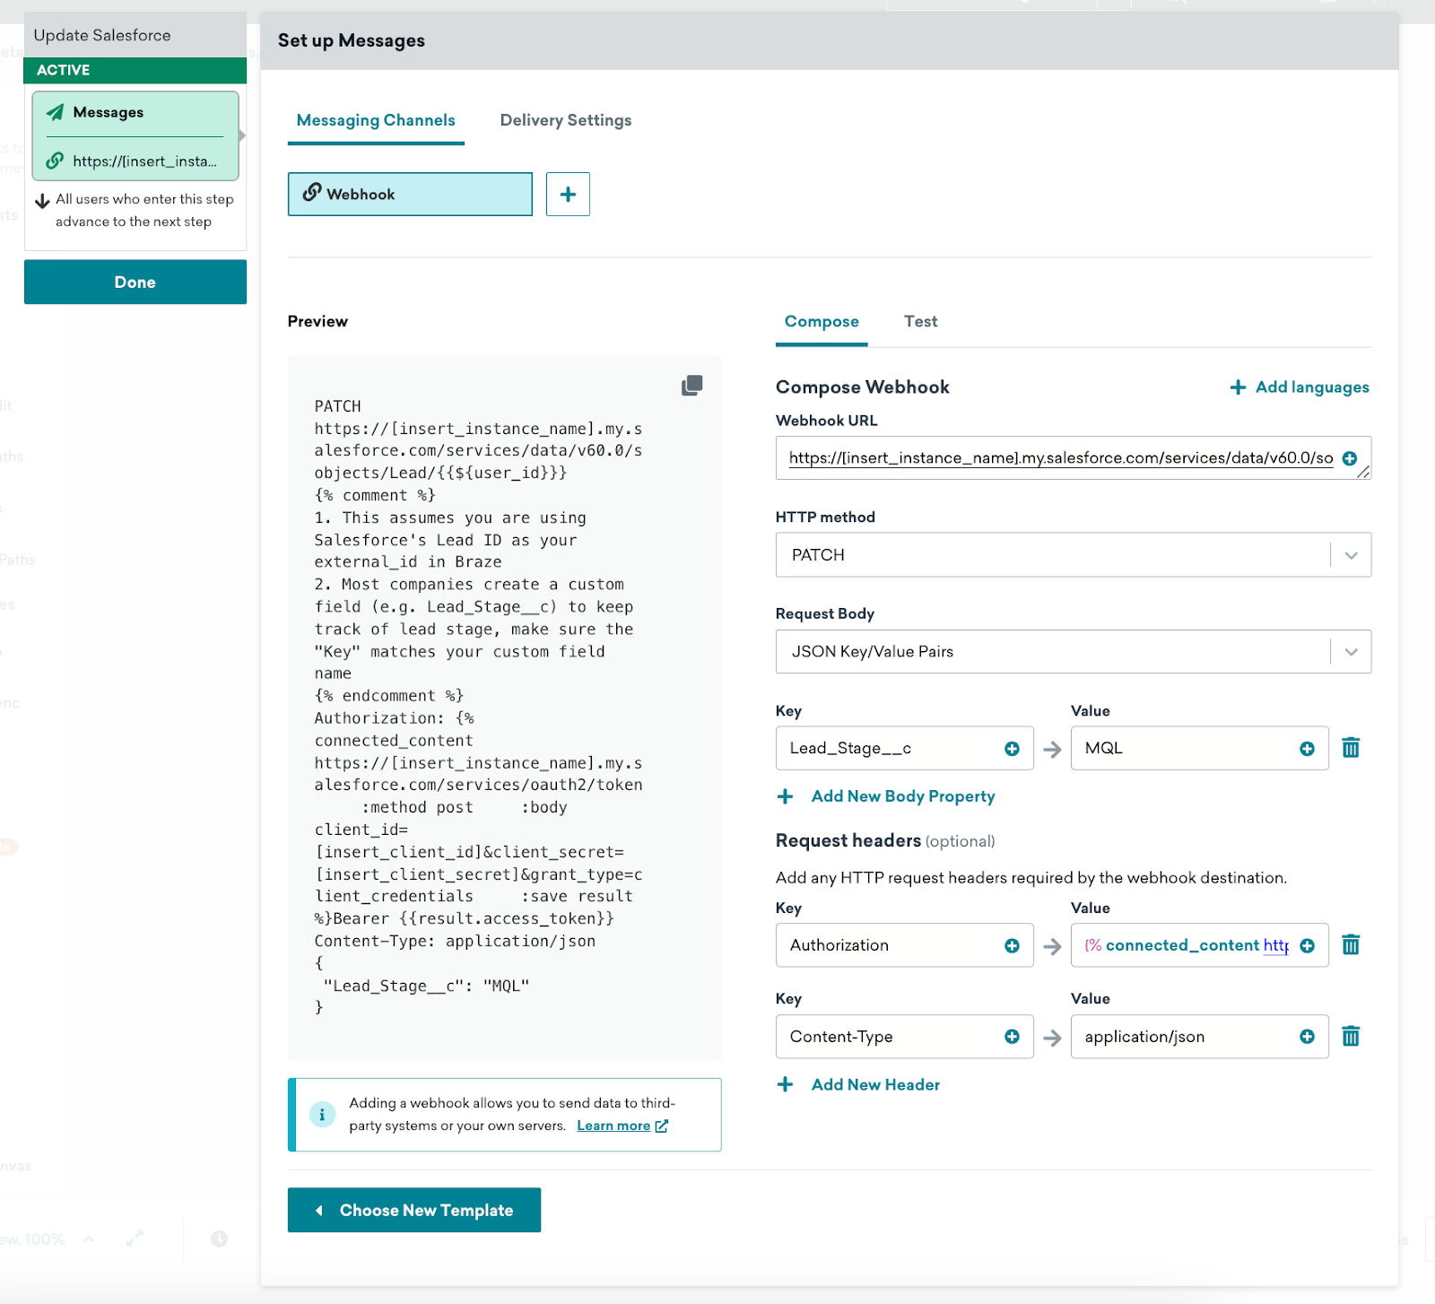Click the Update Salesforce step title
This screenshot has height=1304, width=1435.
[102, 35]
